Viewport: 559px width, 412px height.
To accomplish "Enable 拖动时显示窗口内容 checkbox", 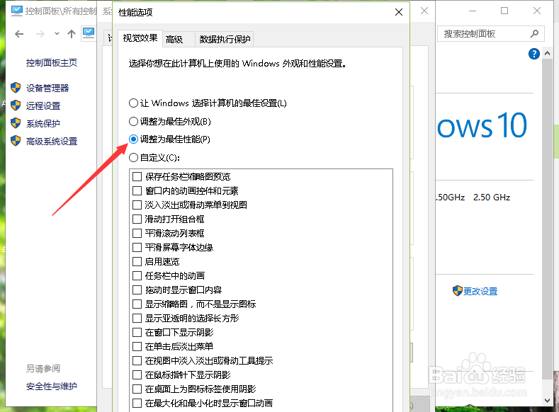I will coord(137,290).
